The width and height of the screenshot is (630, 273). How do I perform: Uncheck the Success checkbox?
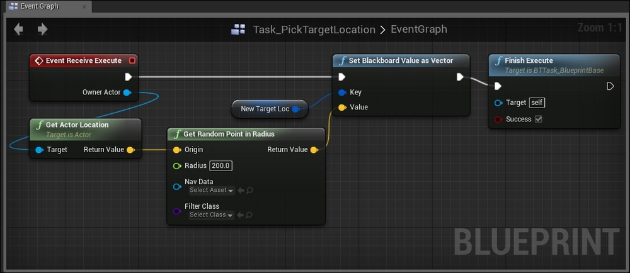click(539, 119)
